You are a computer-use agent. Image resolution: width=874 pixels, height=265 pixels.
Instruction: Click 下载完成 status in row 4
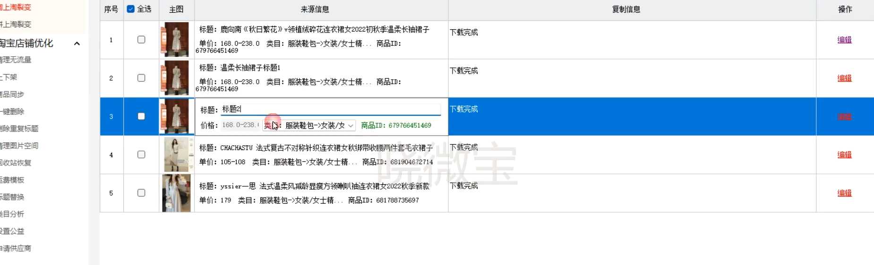463,148
